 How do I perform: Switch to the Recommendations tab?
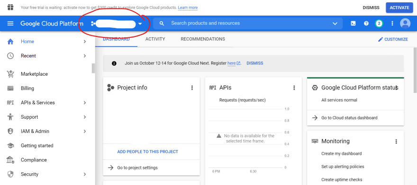click(x=203, y=39)
